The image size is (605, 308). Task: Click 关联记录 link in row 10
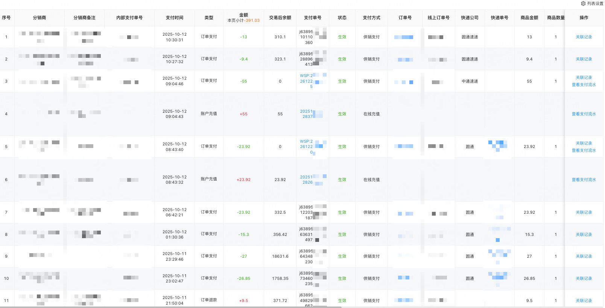(584, 278)
